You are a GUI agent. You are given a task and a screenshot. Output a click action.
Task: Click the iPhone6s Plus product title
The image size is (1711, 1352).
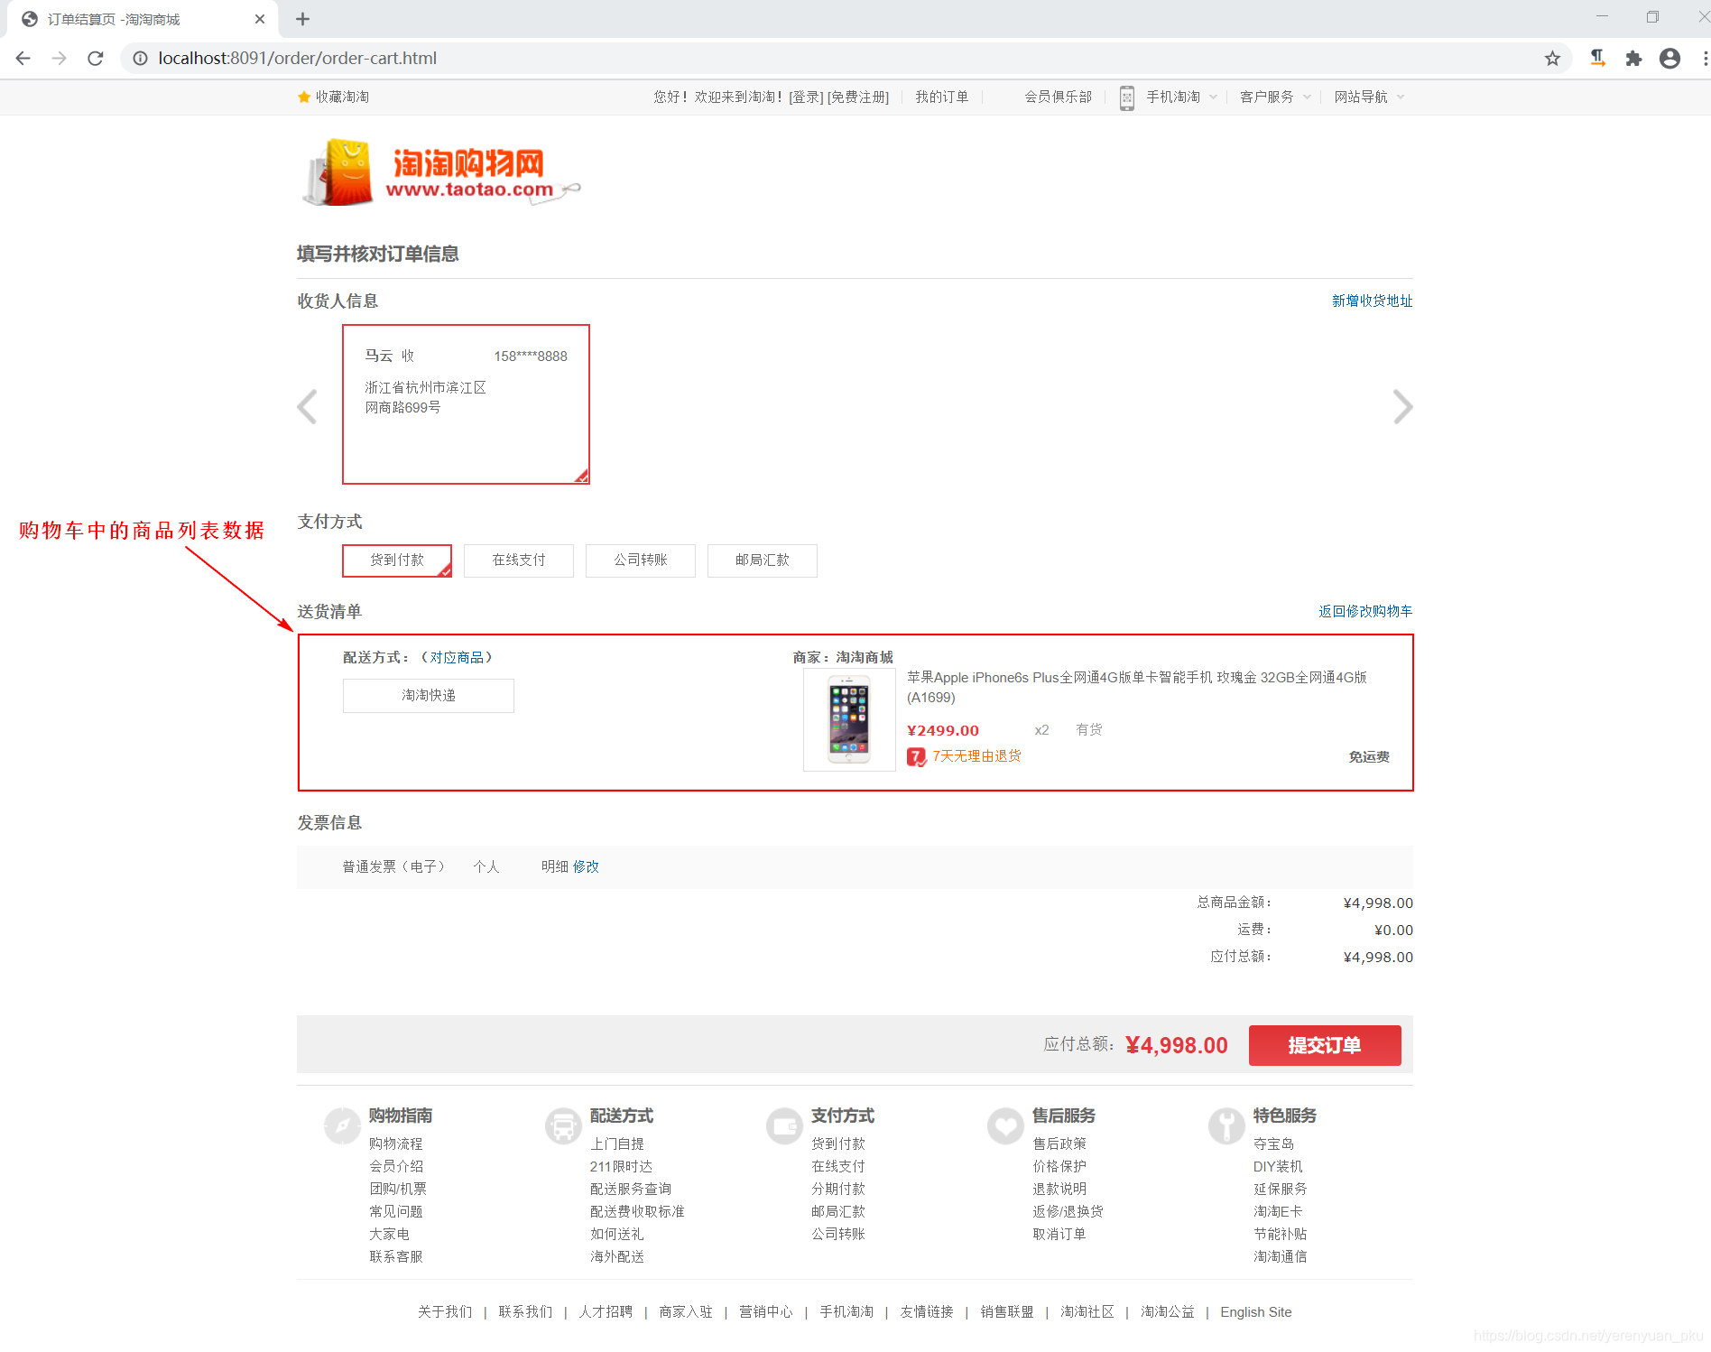1137,688
